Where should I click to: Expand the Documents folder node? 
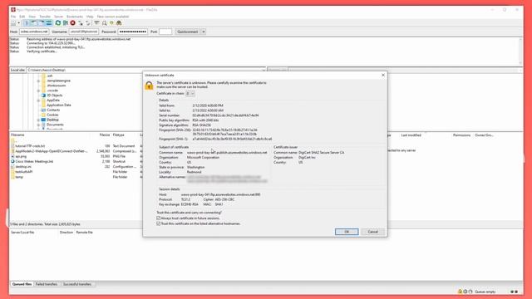[38, 125]
